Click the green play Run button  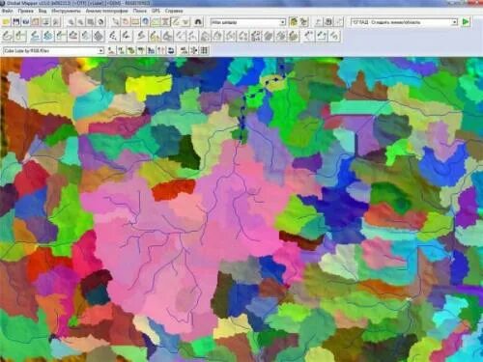[x=466, y=22]
